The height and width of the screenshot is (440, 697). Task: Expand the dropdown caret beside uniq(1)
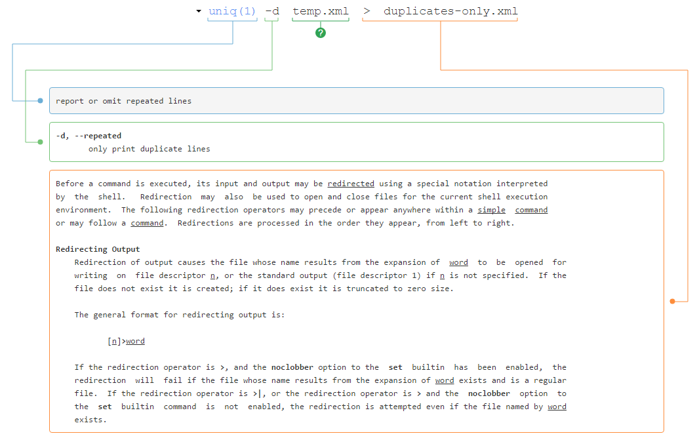point(199,11)
